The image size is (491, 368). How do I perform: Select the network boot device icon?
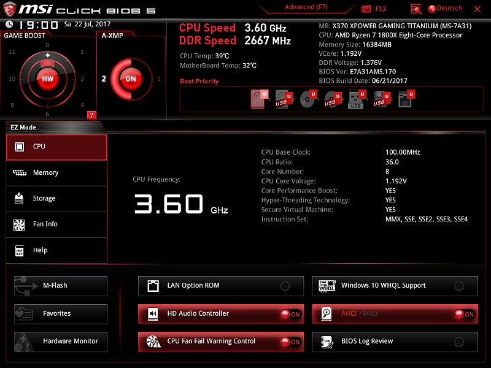coord(406,99)
